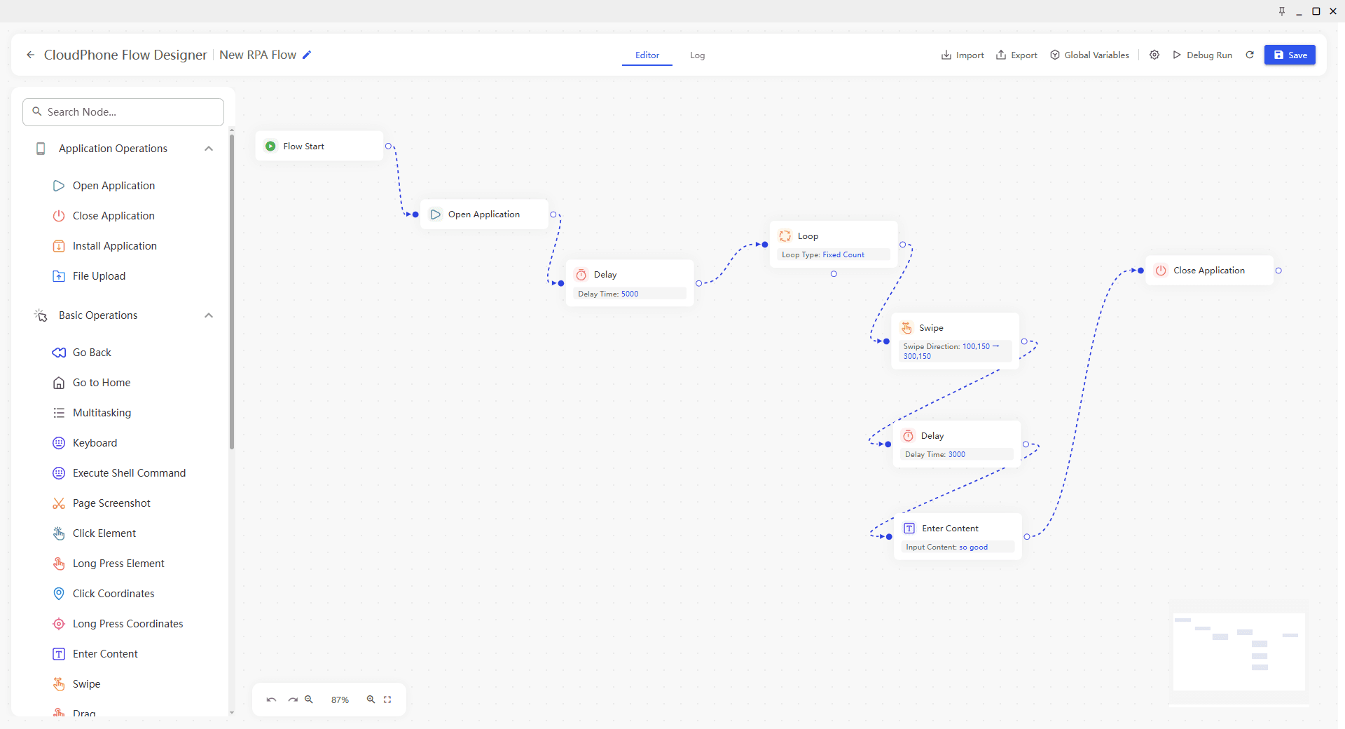Collapse the Basic Operations section
The image size is (1345, 729).
209,315
